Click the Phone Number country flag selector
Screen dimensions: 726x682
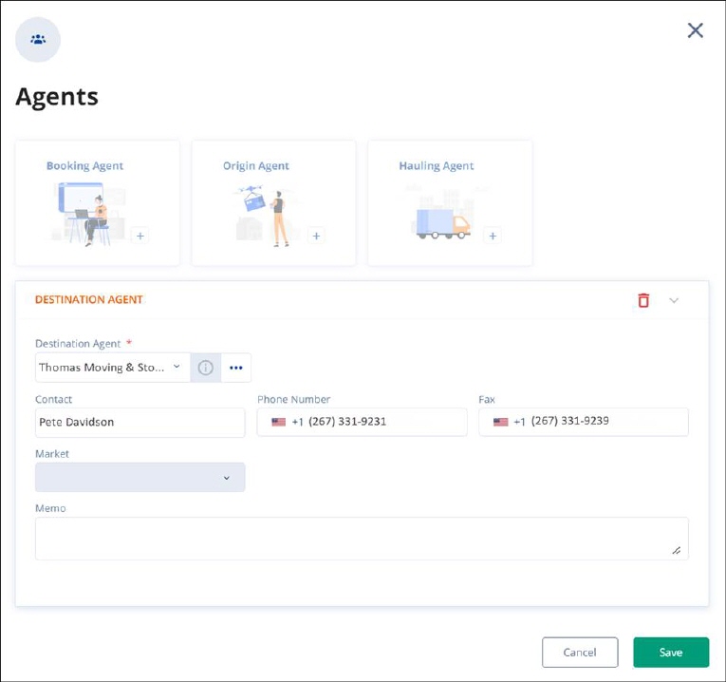click(x=279, y=422)
